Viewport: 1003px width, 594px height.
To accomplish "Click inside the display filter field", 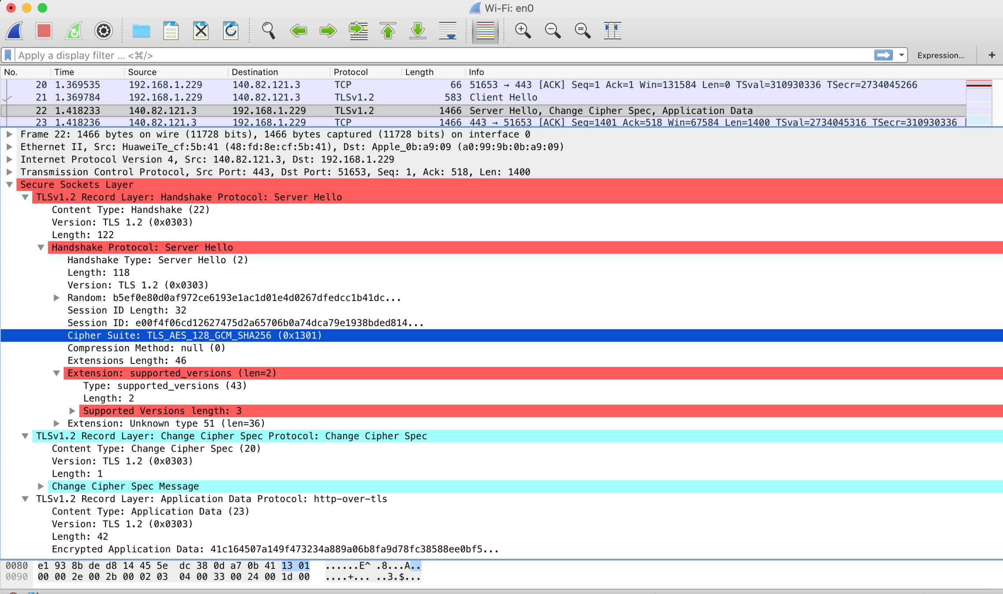I will click(440, 55).
